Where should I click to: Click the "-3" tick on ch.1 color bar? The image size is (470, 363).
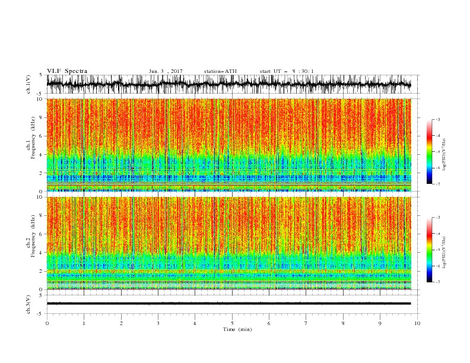(437, 119)
